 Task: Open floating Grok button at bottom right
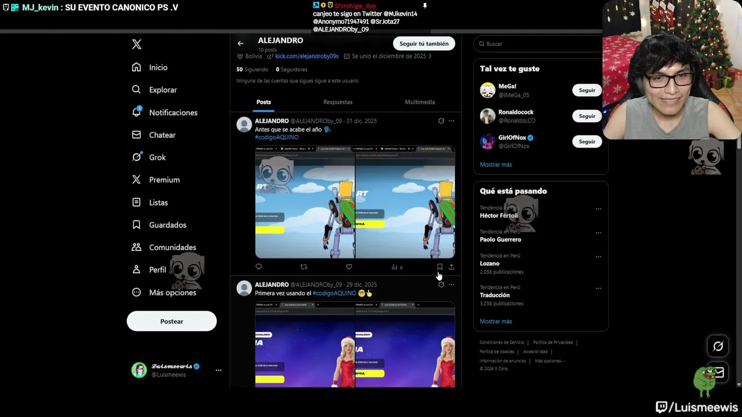pyautogui.click(x=718, y=346)
